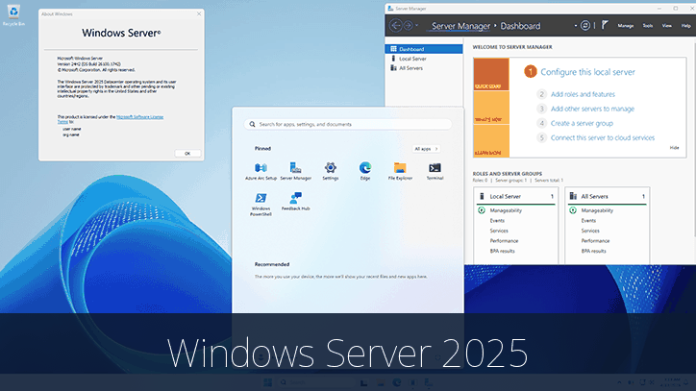
Task: Click Manageability in Local Server tile
Action: (506, 210)
